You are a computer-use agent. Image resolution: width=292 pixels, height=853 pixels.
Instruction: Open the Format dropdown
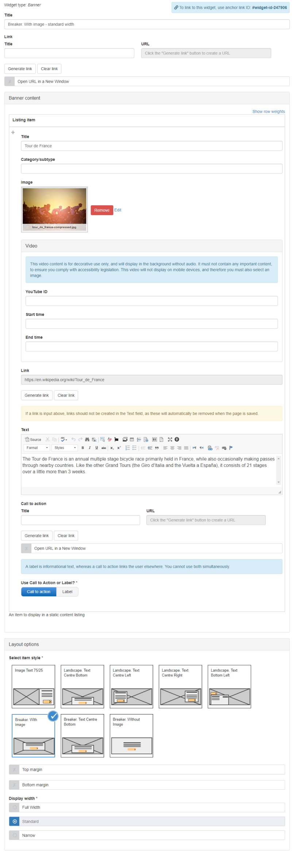(37, 448)
